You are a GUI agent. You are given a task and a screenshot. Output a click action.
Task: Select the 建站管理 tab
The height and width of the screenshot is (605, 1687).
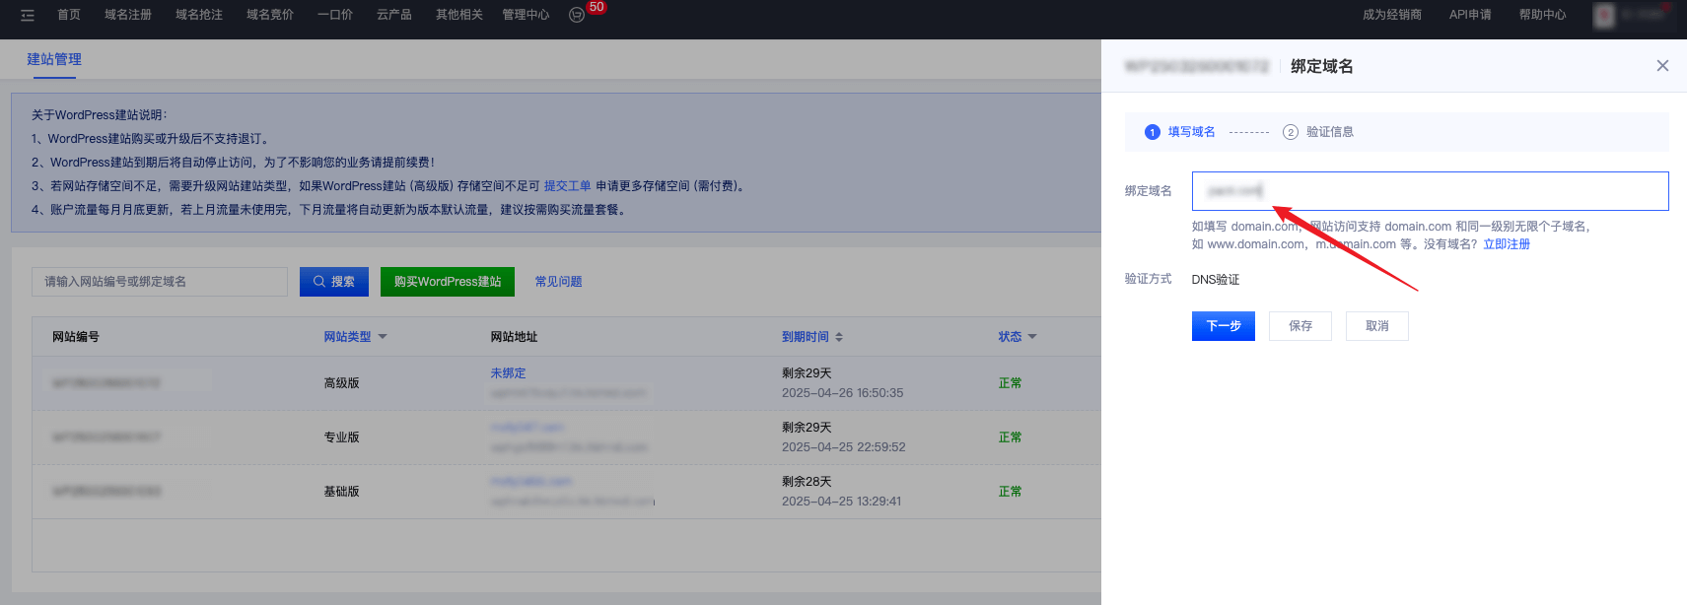(x=54, y=59)
